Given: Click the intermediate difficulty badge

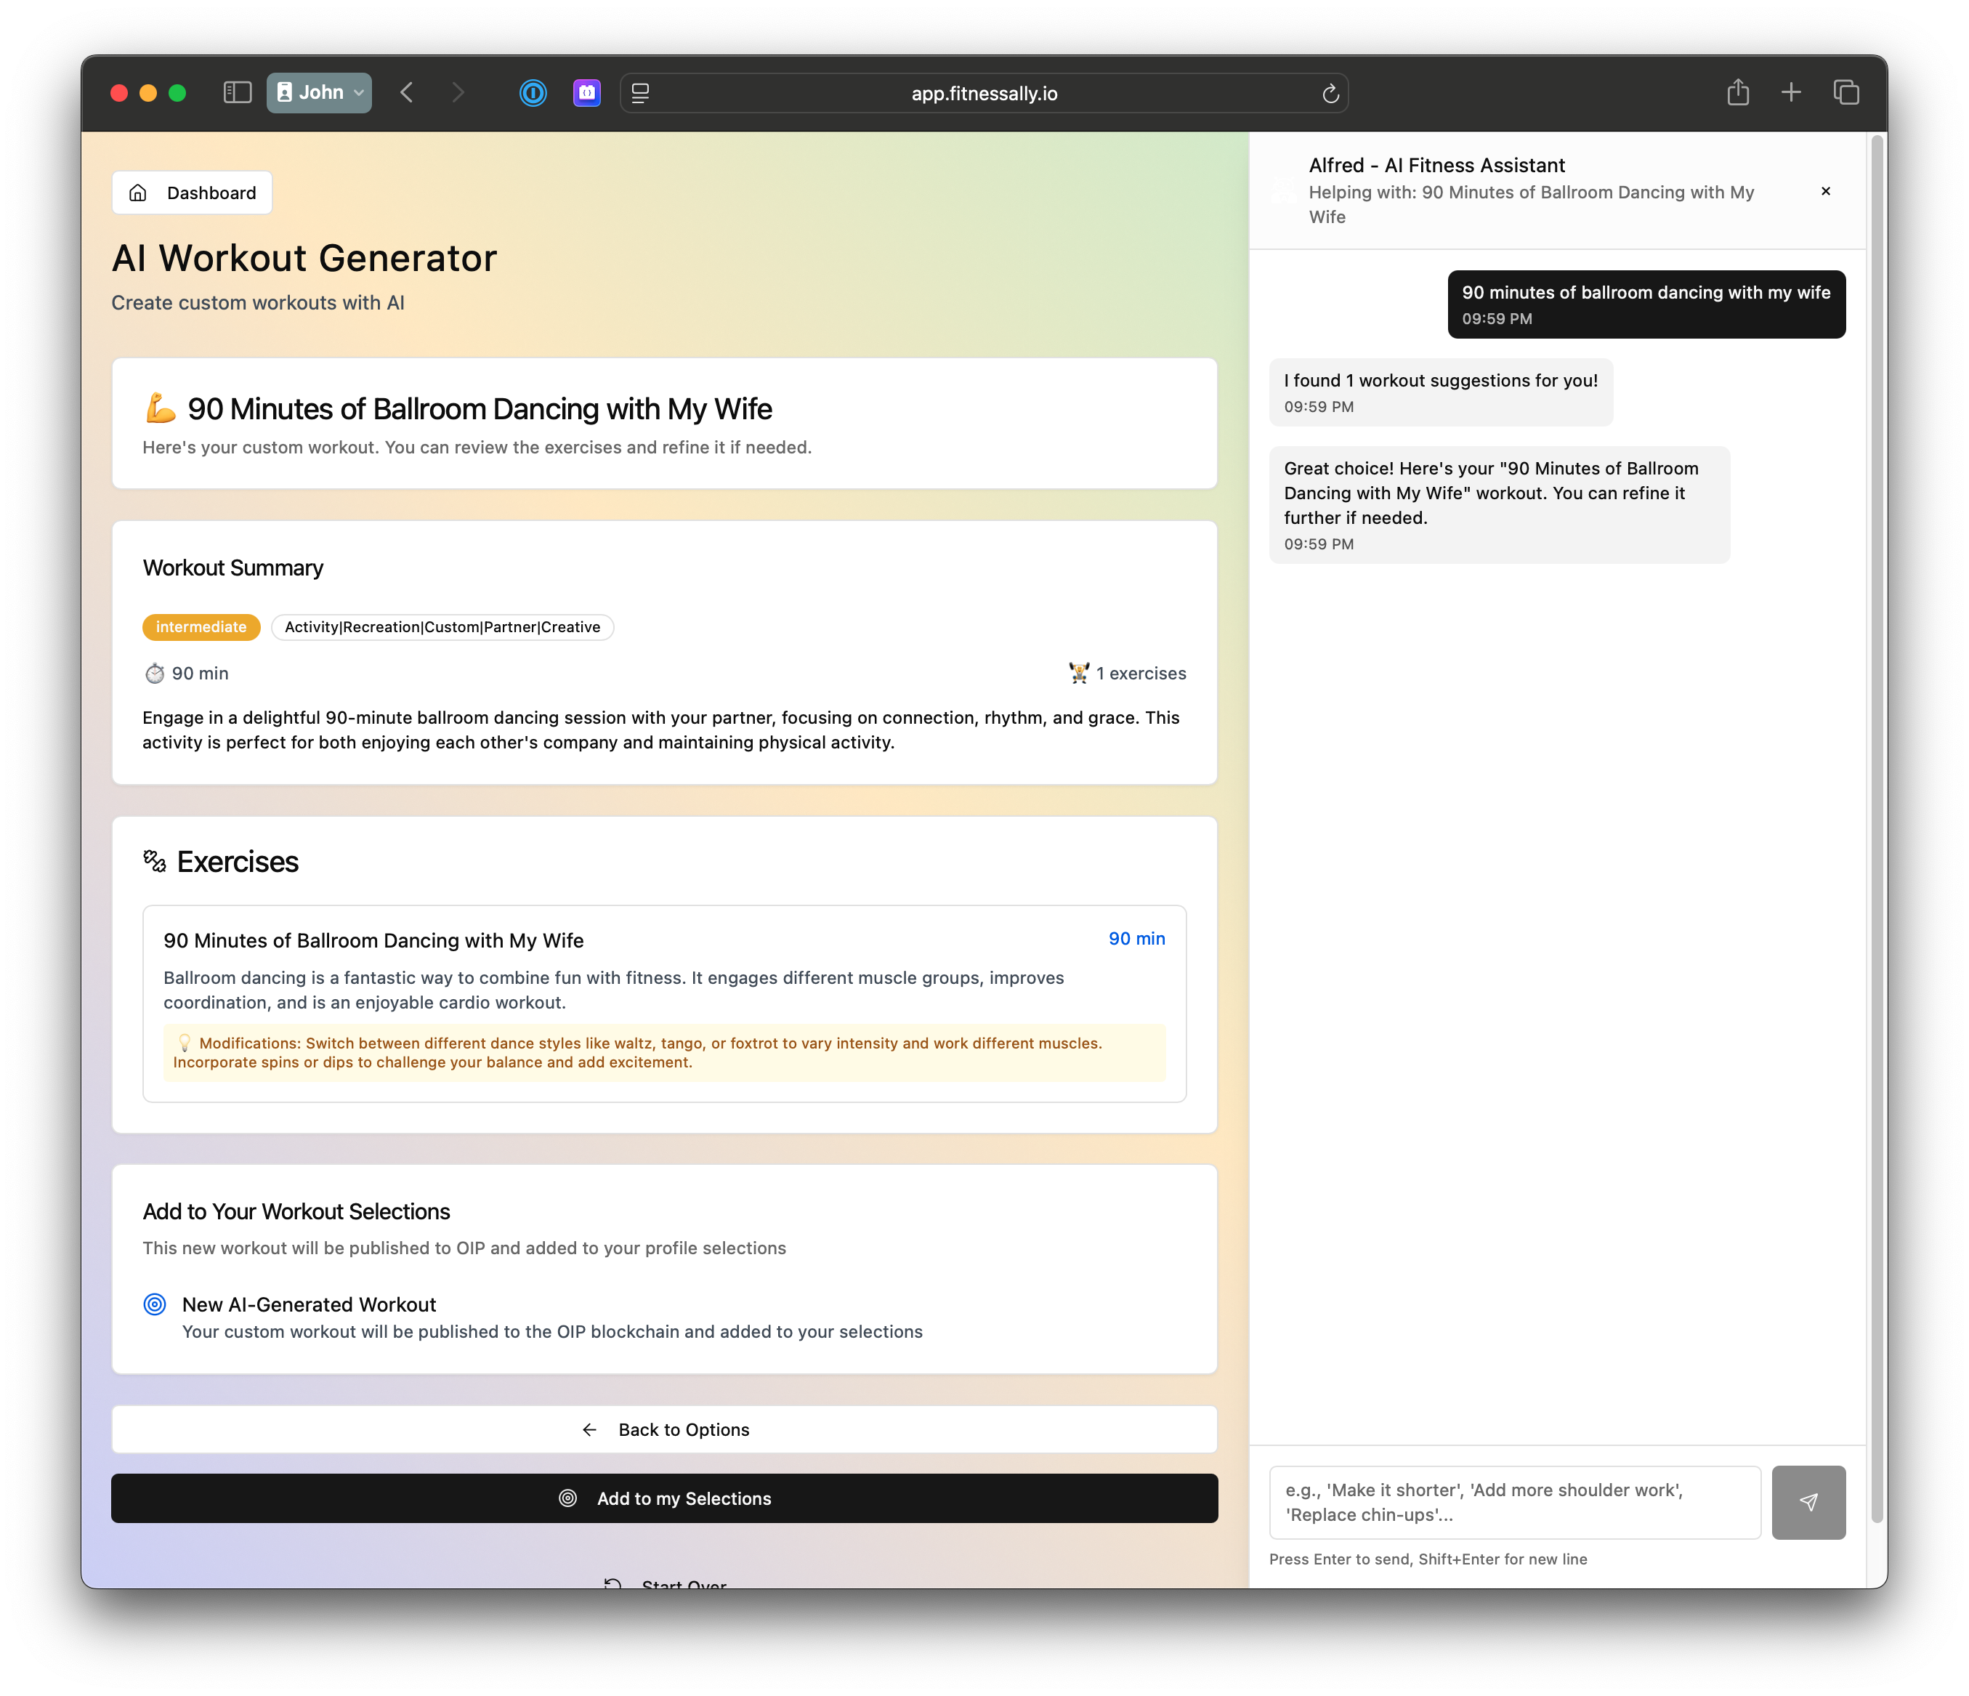Looking at the screenshot, I should (201, 627).
